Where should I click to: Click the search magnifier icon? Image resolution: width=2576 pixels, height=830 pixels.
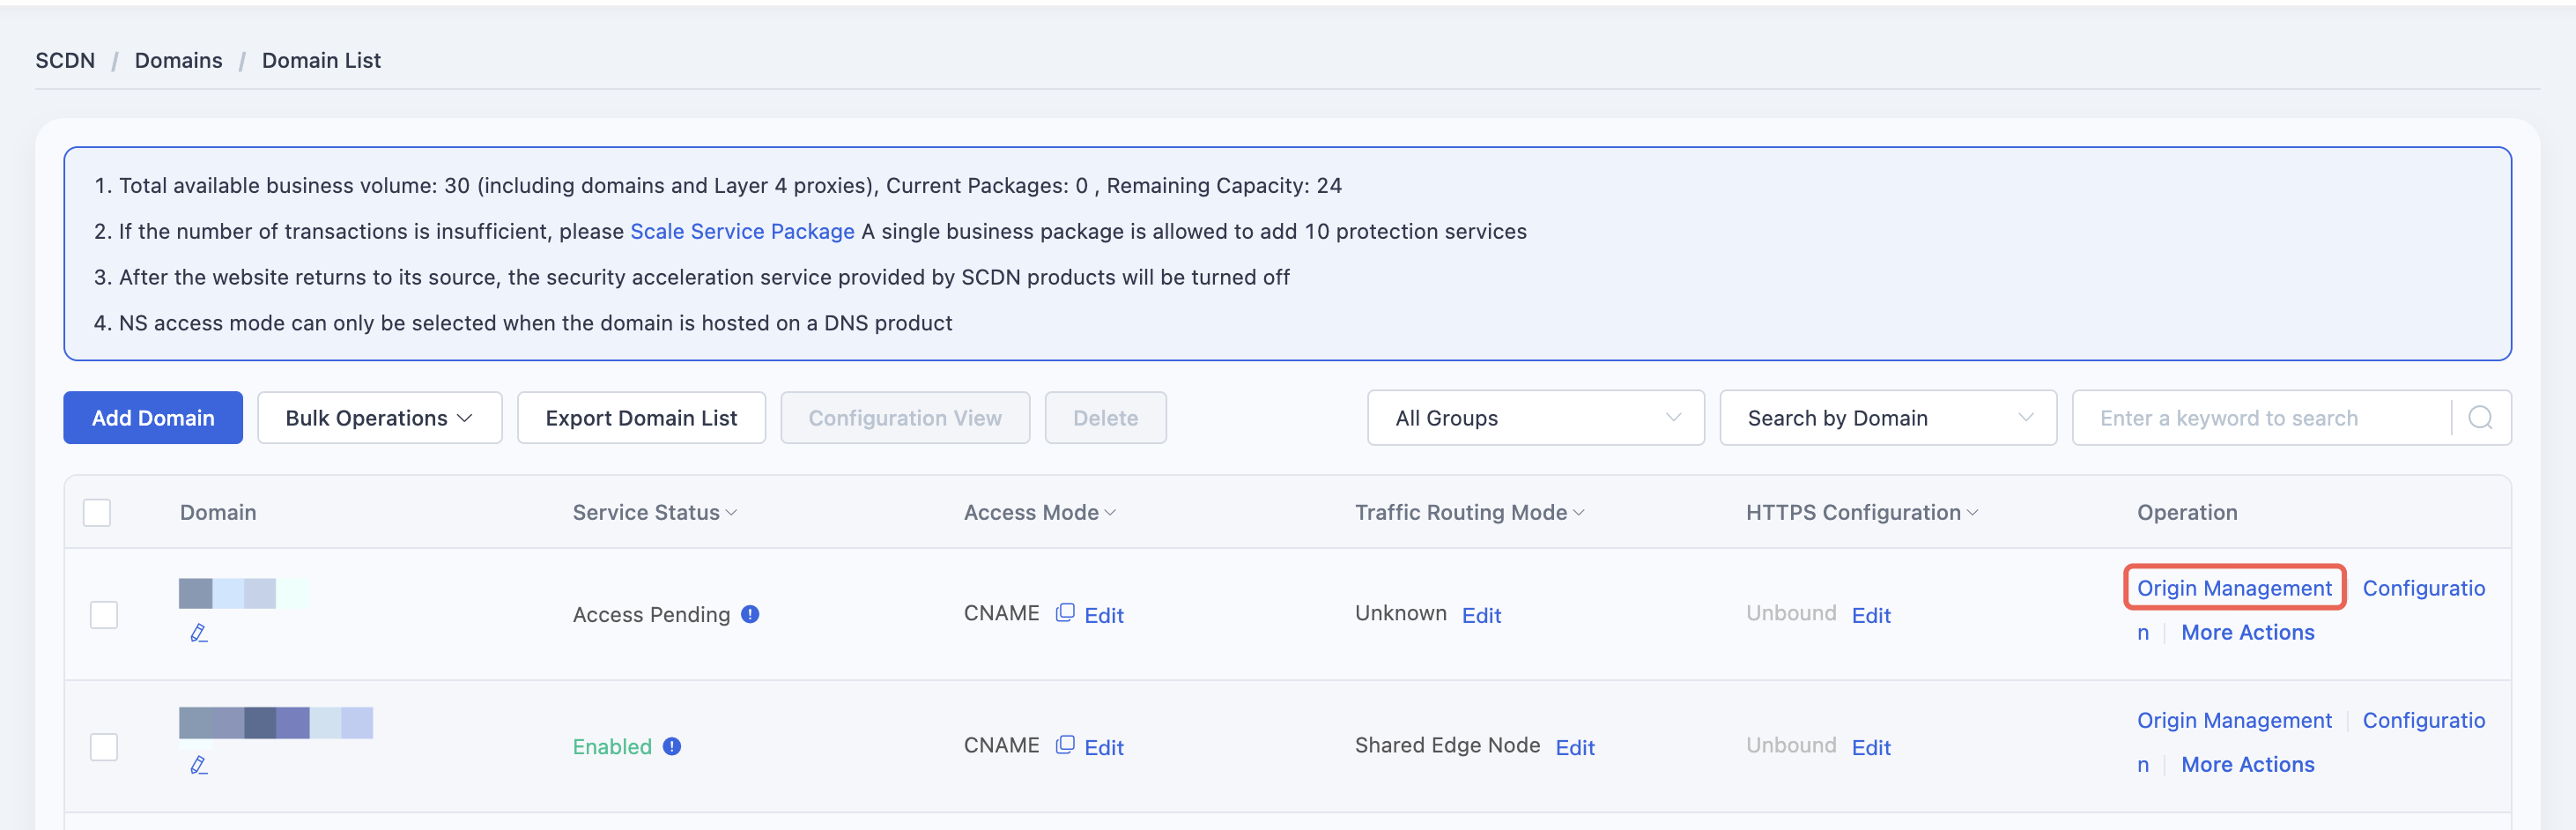point(2480,418)
